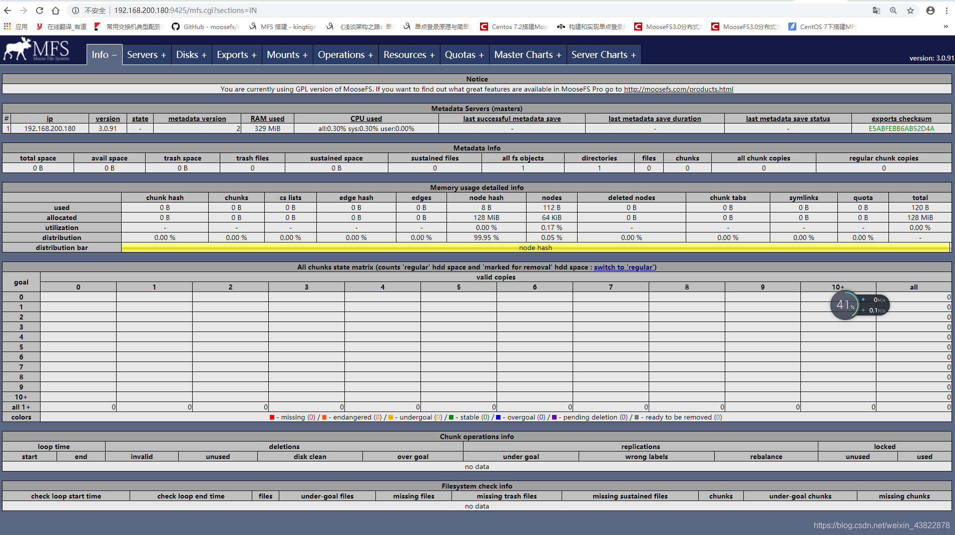Expand the Quotas section
955x535 pixels.
coord(464,54)
